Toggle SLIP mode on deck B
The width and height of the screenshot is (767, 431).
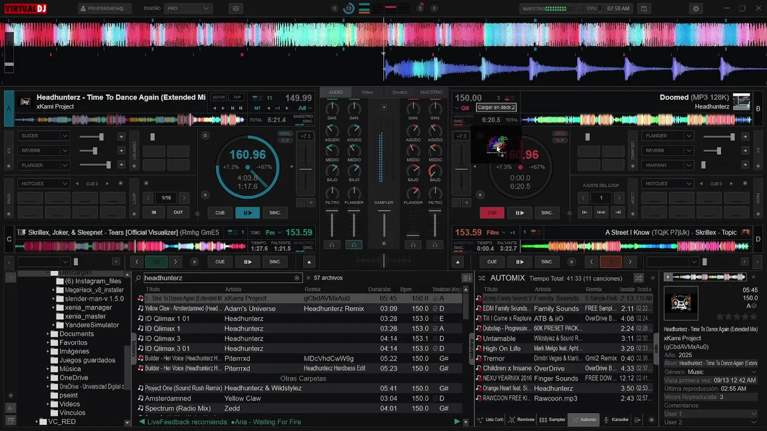click(560, 140)
